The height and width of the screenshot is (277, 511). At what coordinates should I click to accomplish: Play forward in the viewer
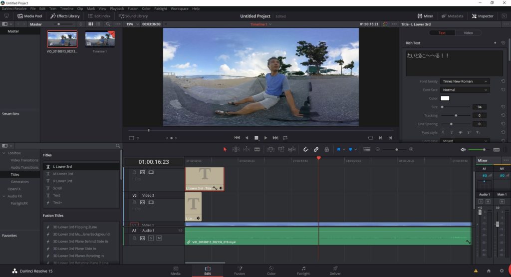tap(265, 138)
